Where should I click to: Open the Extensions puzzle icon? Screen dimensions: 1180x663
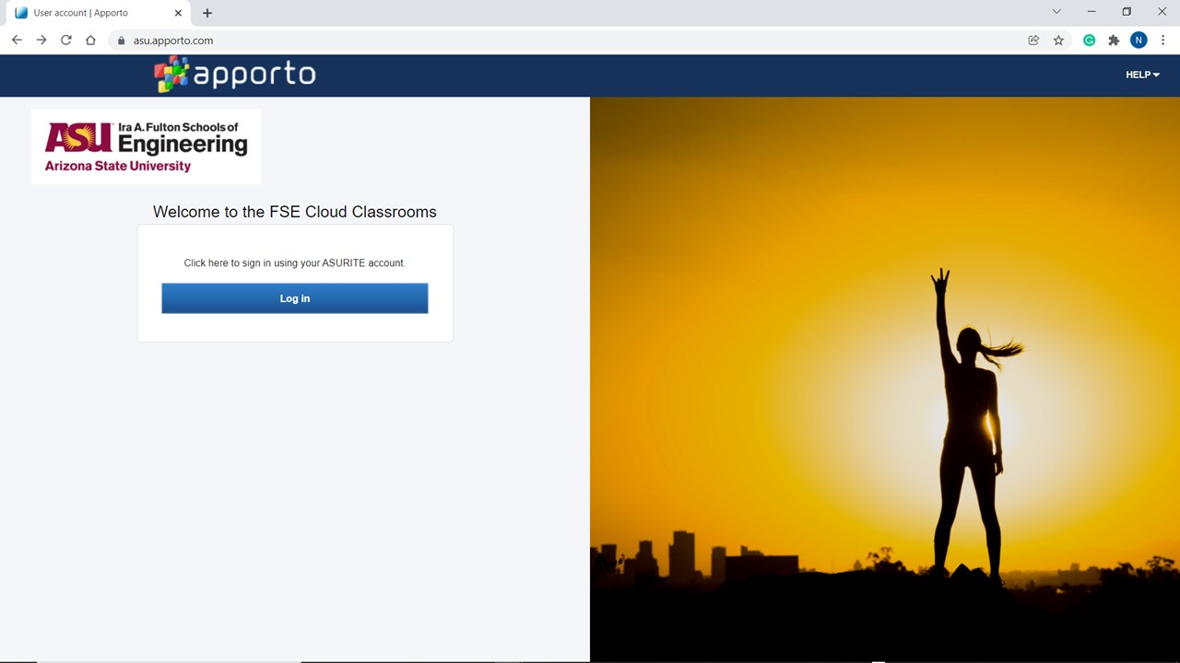coord(1114,41)
